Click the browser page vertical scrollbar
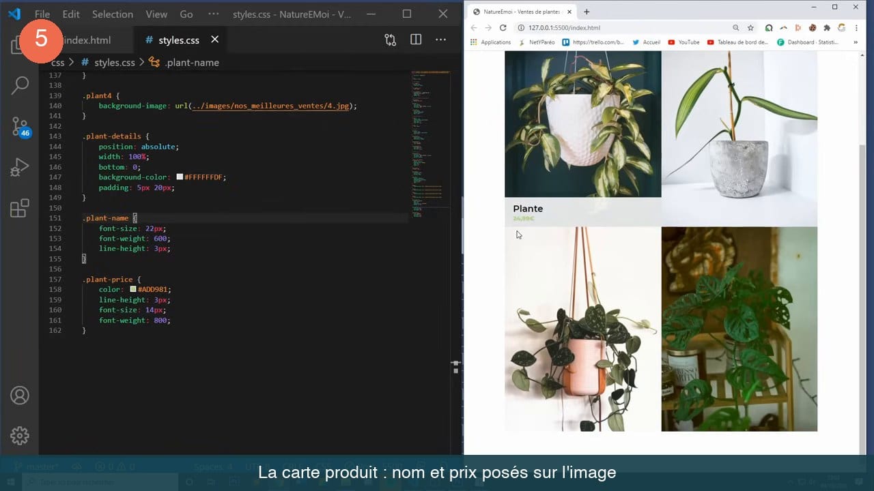The image size is (874, 491). click(x=862, y=252)
